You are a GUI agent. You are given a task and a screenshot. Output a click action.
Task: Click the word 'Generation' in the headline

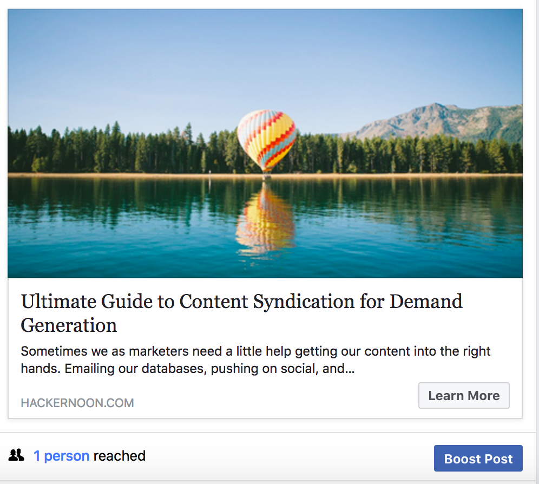pyautogui.click(x=69, y=325)
